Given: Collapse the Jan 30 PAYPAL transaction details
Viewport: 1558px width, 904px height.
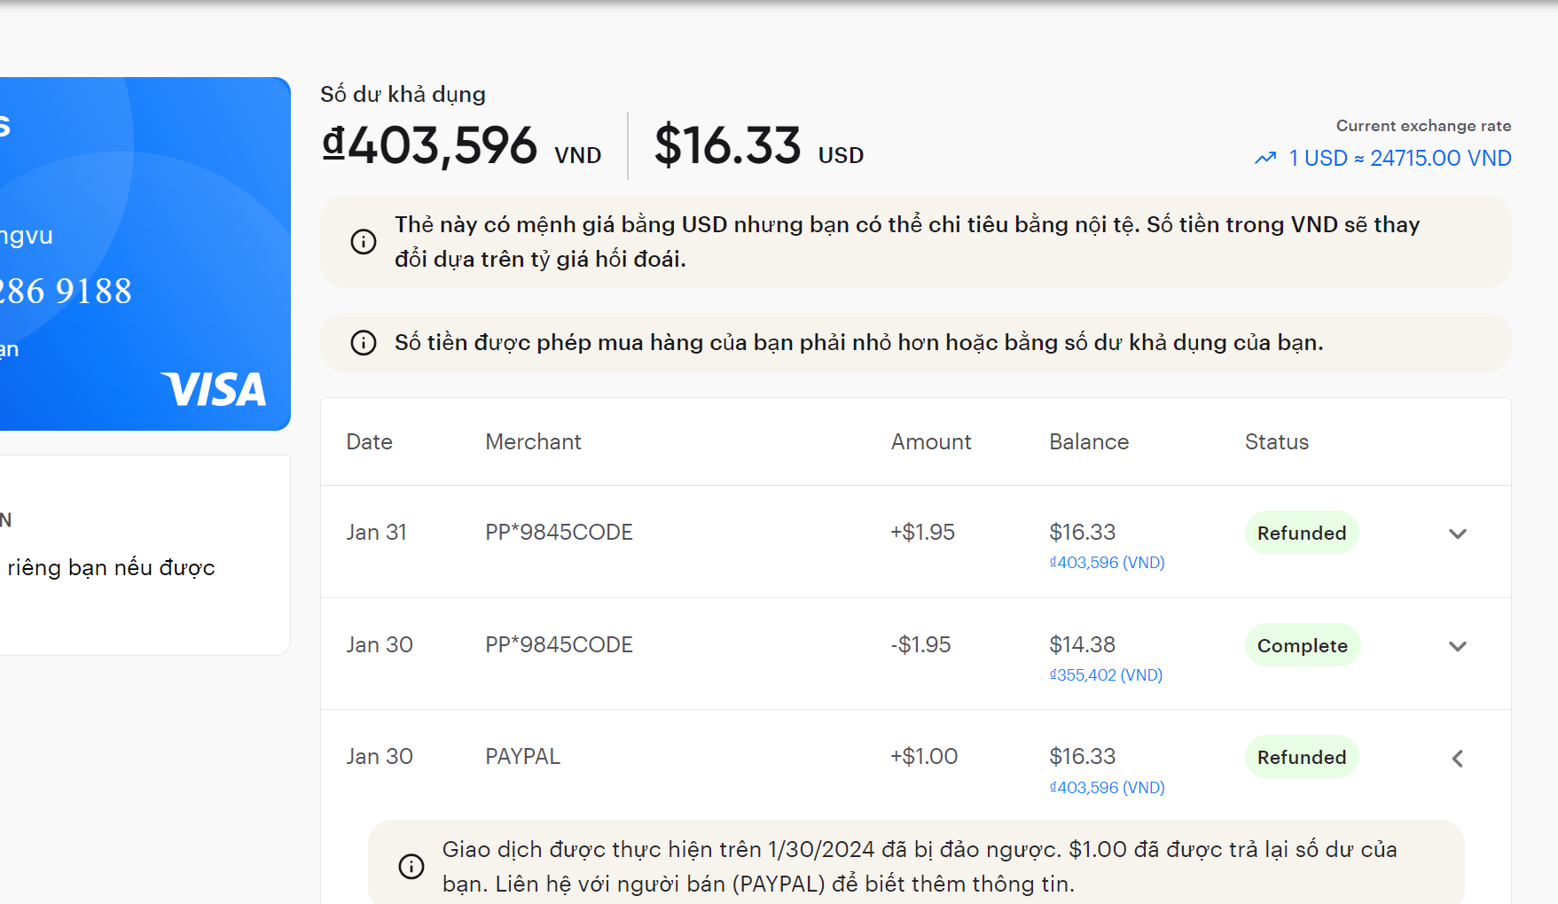Looking at the screenshot, I should tap(1457, 759).
